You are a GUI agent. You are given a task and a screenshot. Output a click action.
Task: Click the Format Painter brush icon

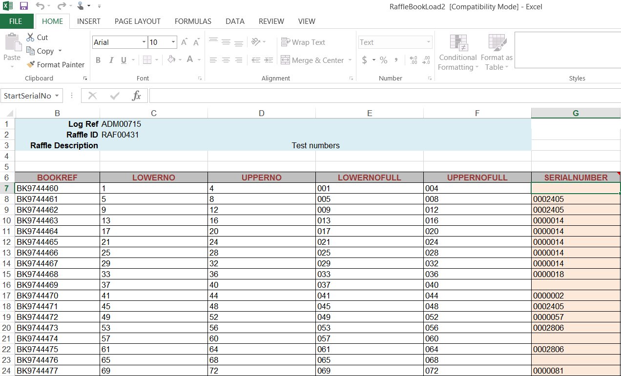31,64
